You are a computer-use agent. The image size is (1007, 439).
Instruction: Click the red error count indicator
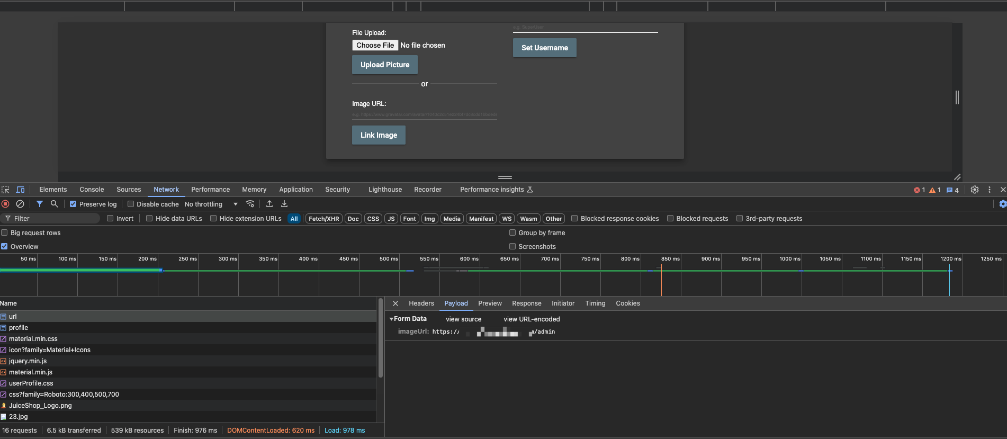tap(920, 190)
